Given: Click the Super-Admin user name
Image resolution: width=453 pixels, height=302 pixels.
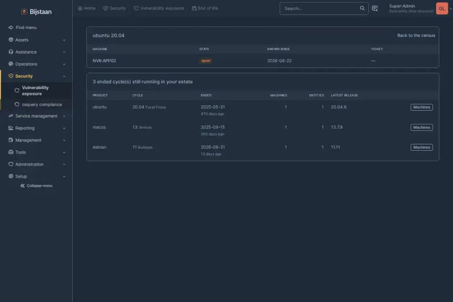Looking at the screenshot, I should 402,6.
